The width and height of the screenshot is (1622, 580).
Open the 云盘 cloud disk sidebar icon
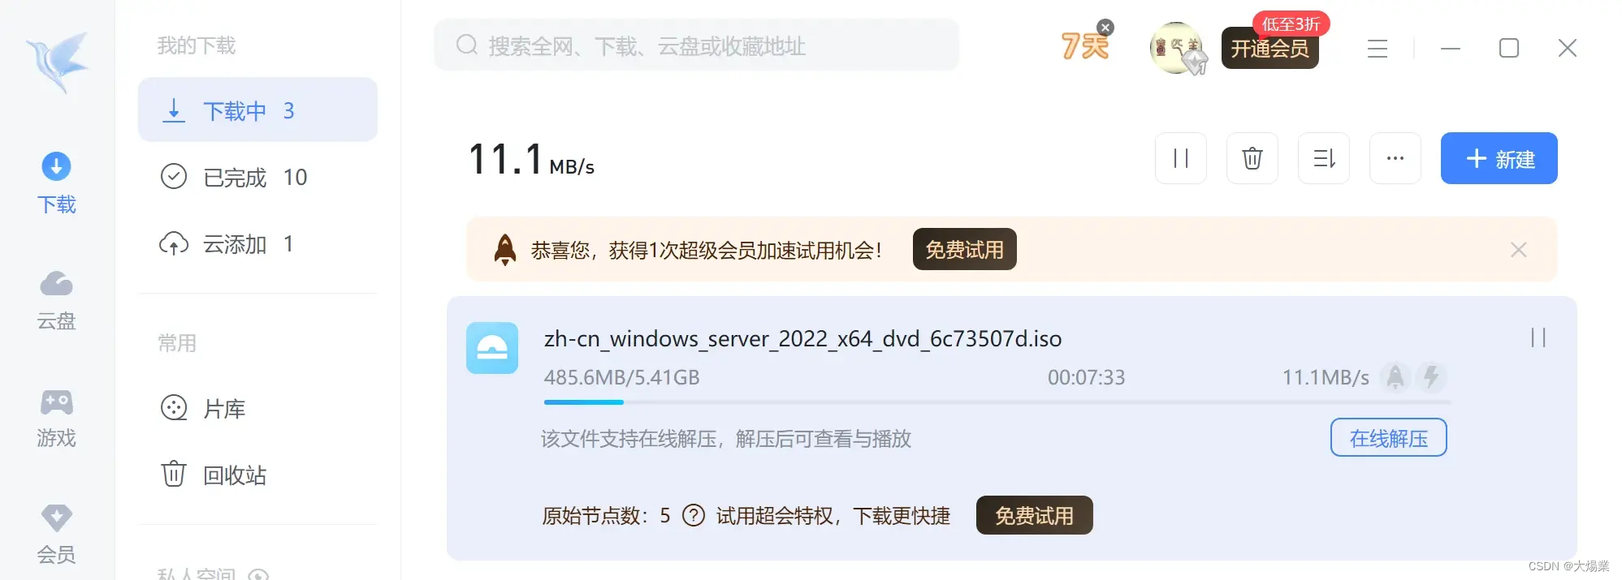56,300
